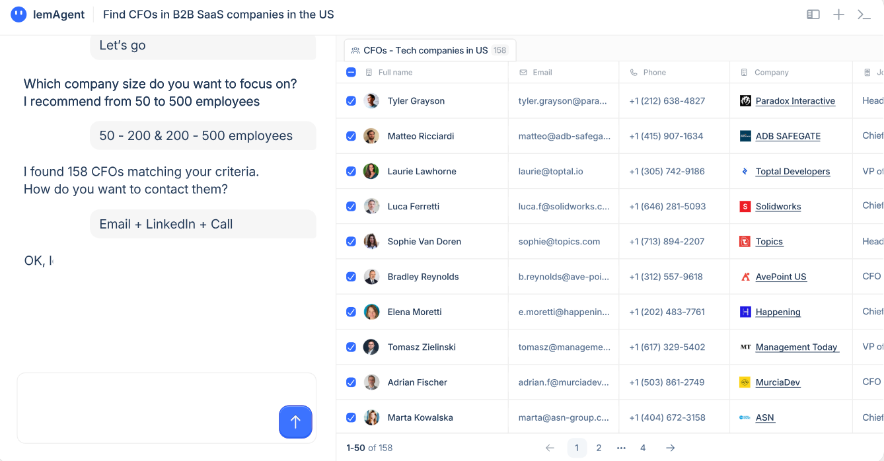Toggle the sidebar panel layout icon
This screenshot has width=884, height=461.
click(x=813, y=15)
